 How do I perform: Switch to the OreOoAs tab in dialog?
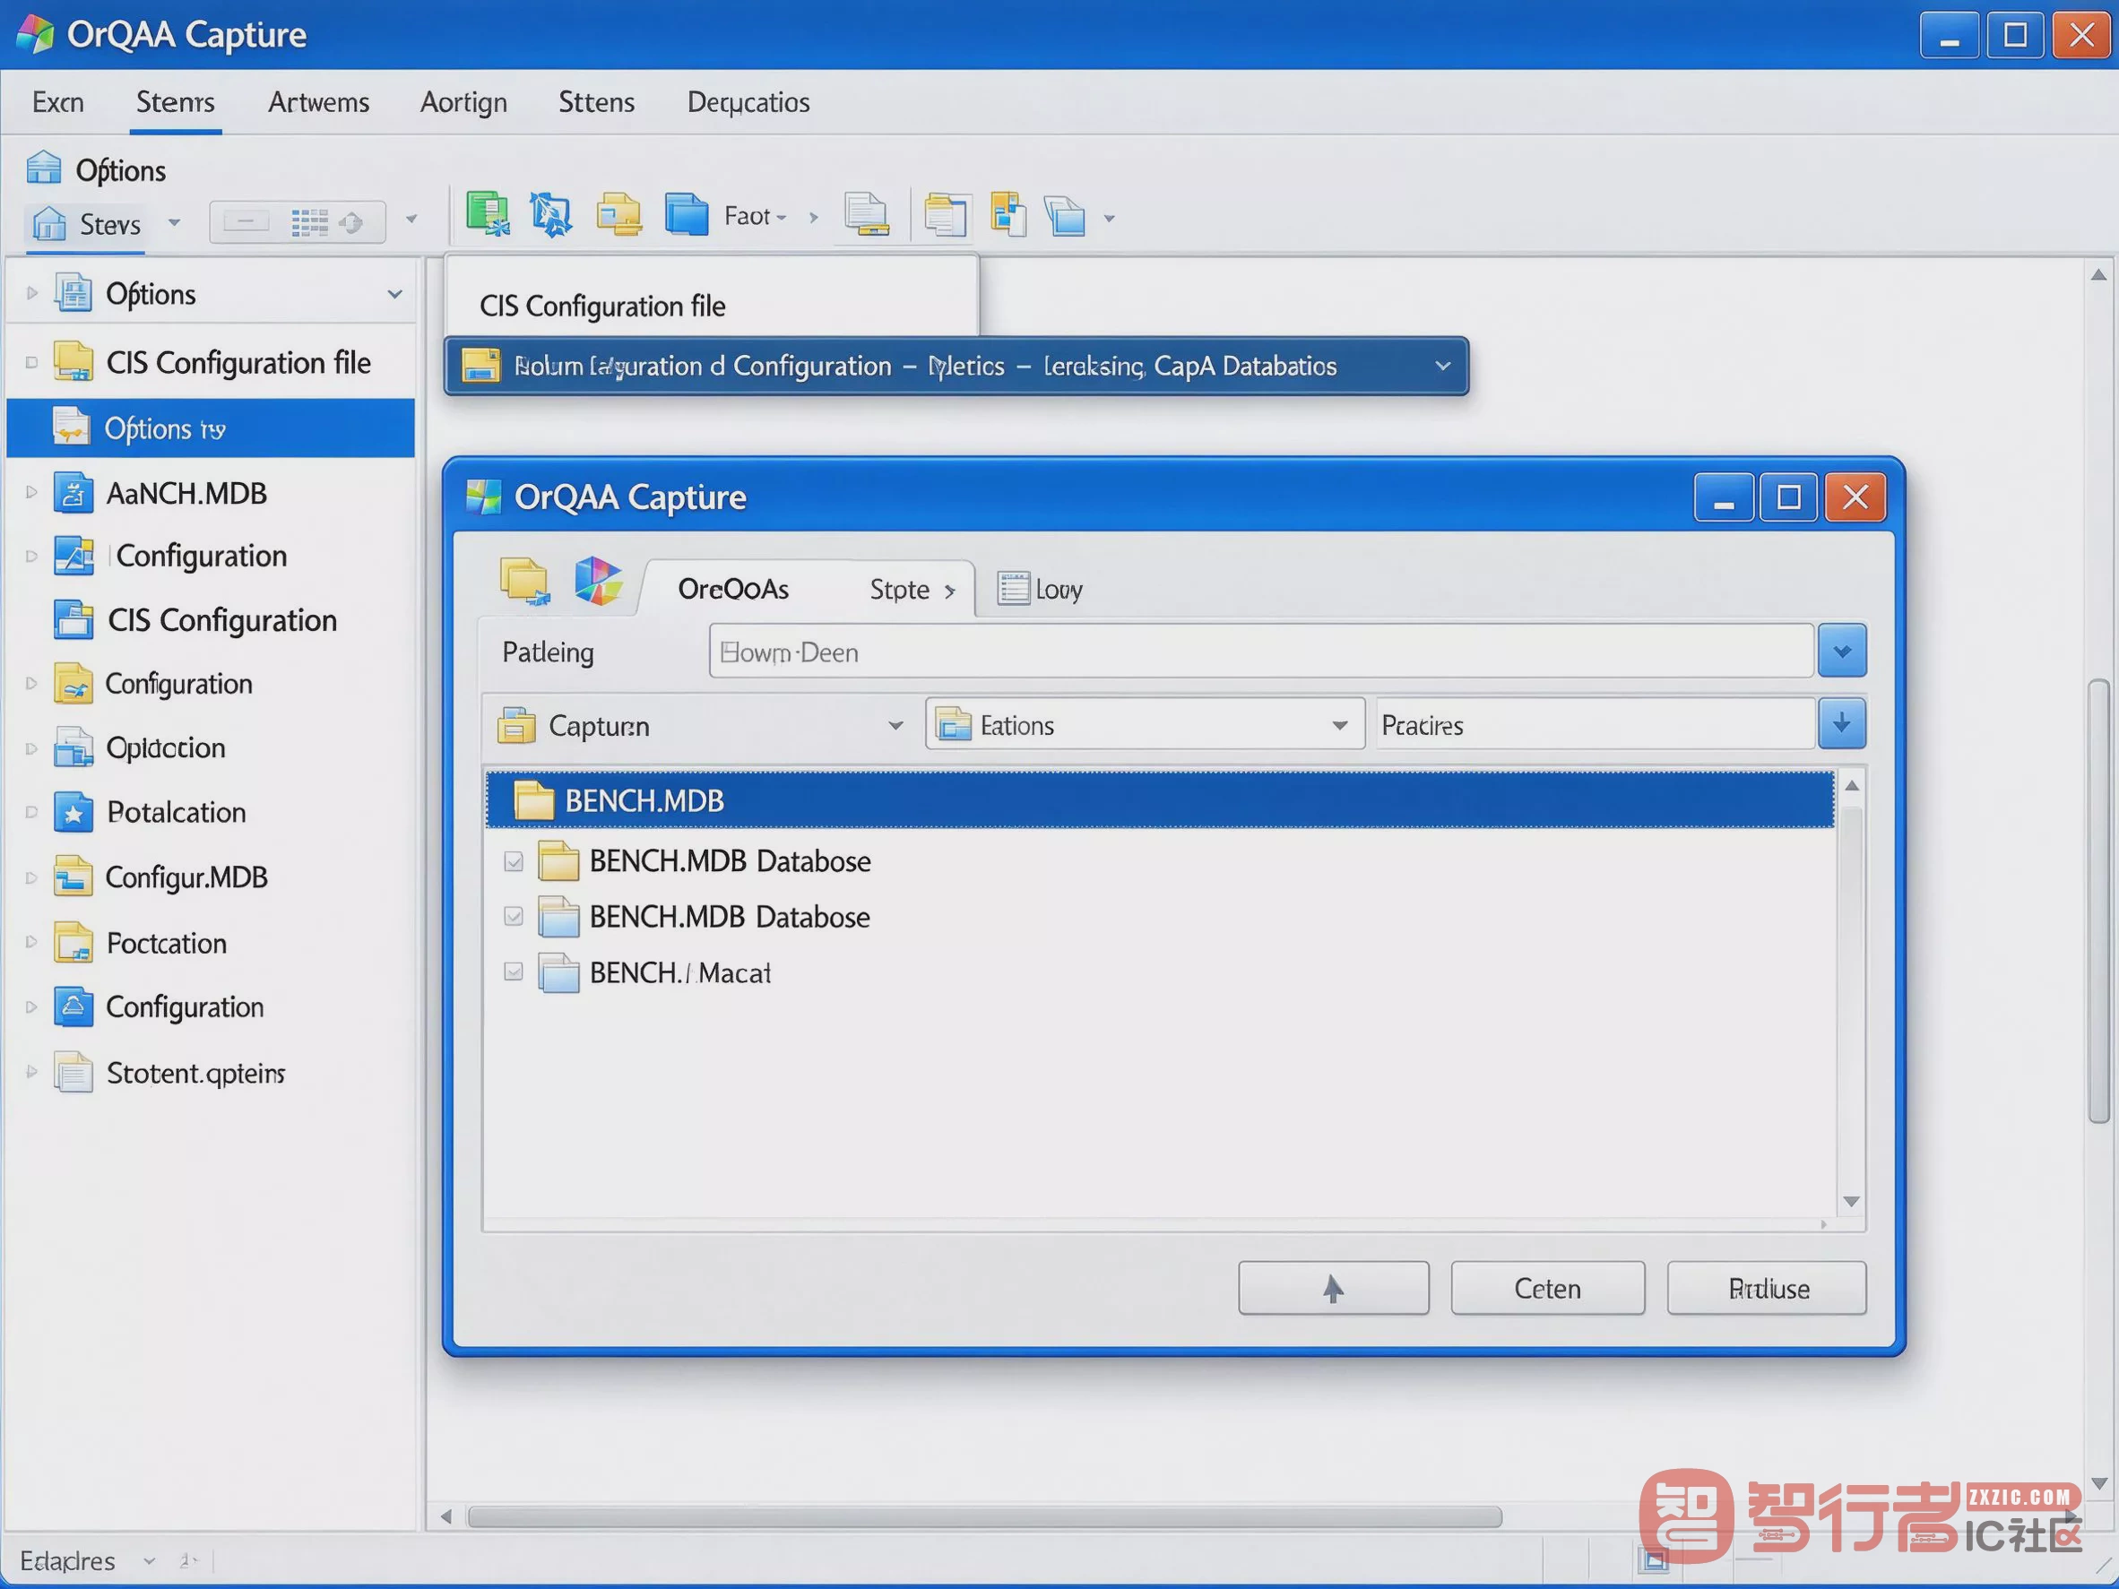[x=734, y=589]
